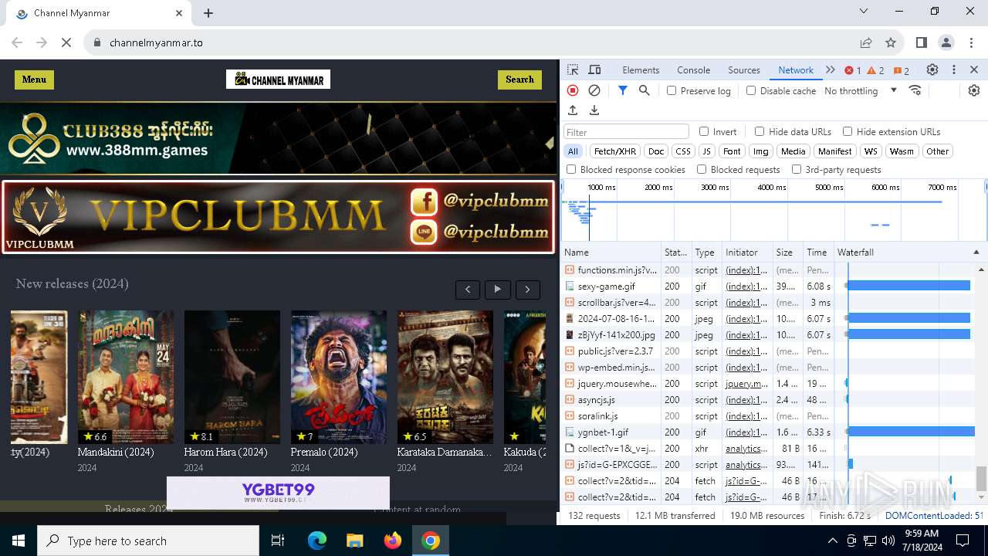This screenshot has width=988, height=556.
Task: Open Microsoft Edge from taskbar
Action: click(317, 541)
